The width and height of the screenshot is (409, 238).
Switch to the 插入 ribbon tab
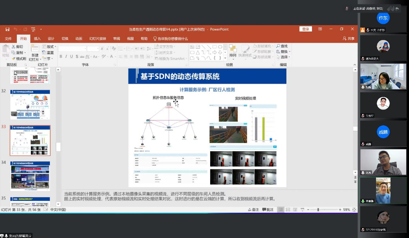click(37, 38)
